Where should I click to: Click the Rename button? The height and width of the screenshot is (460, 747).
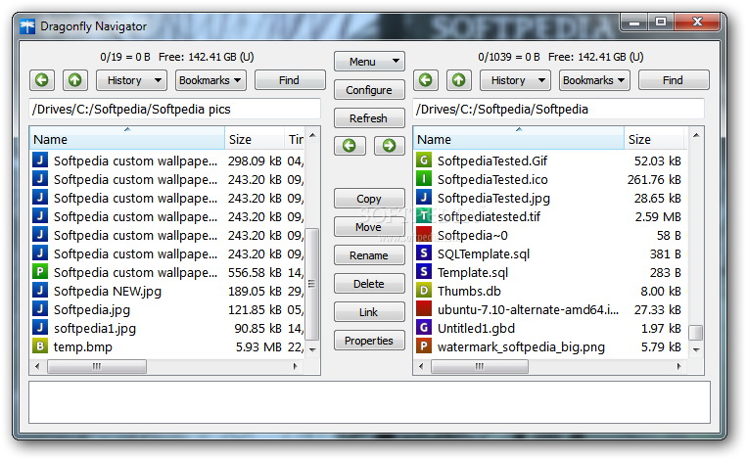369,254
